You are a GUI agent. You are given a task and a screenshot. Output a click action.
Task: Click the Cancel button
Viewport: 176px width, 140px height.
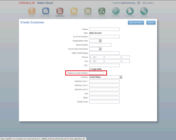point(151,22)
